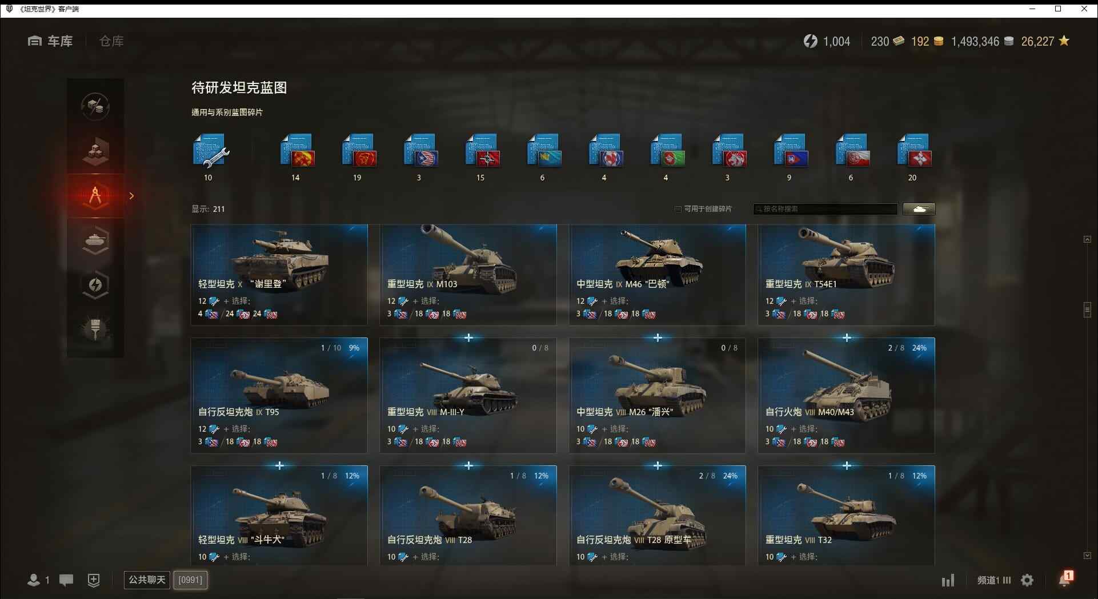Screen dimensions: 1098x599
Task: Switch to the 仓库 tab
Action: tap(111, 41)
